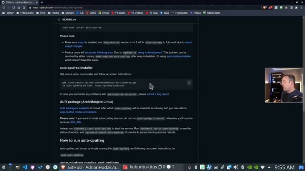The image size is (305, 171).
Task: Open the CB bookmark
Action: click(x=80, y=13)
